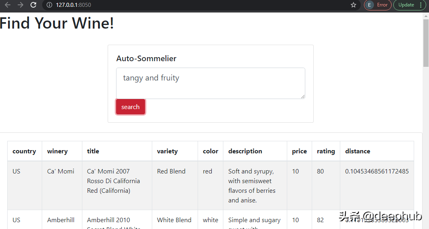This screenshot has width=429, height=229.
Task: Reload the page with refresh icon
Action: (x=33, y=5)
